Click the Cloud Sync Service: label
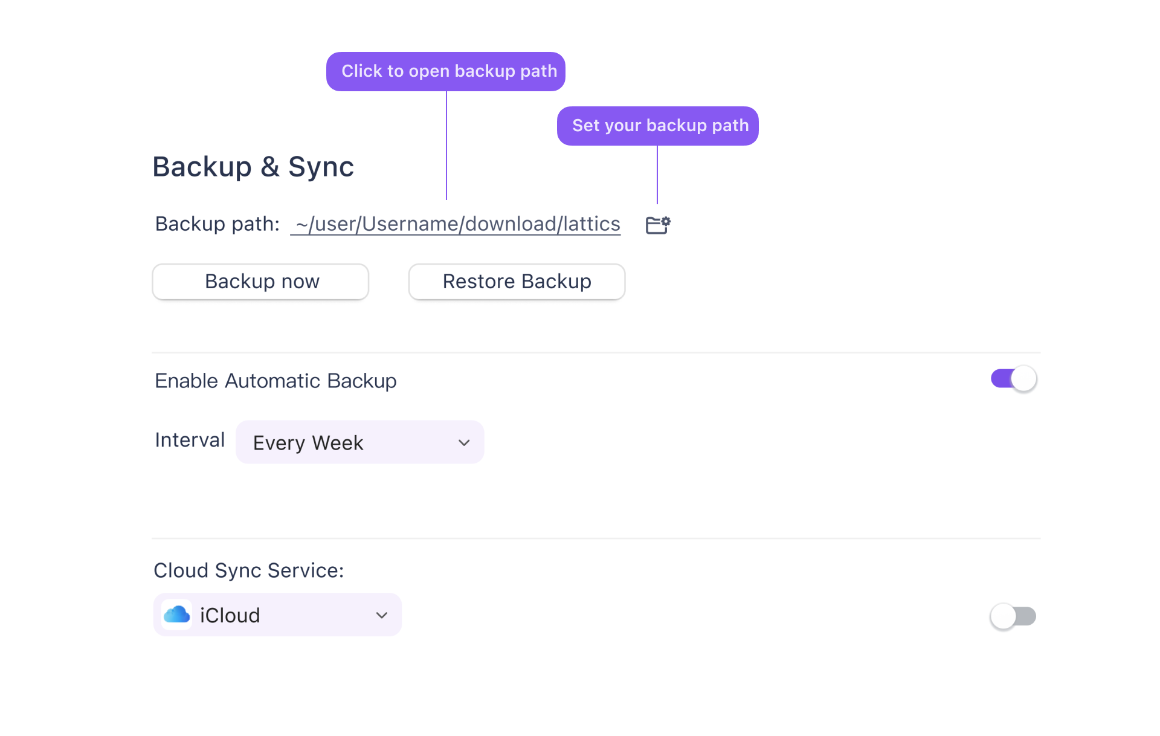 pyautogui.click(x=249, y=570)
